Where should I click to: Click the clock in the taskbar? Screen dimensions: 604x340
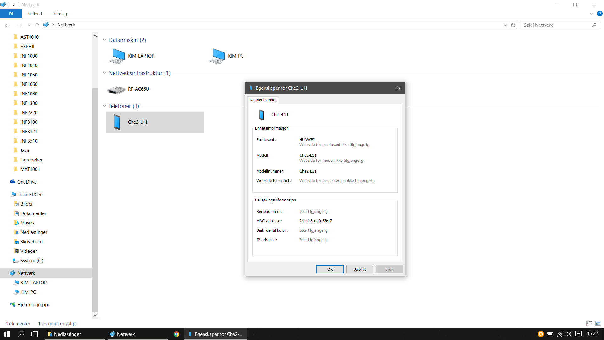pyautogui.click(x=592, y=334)
